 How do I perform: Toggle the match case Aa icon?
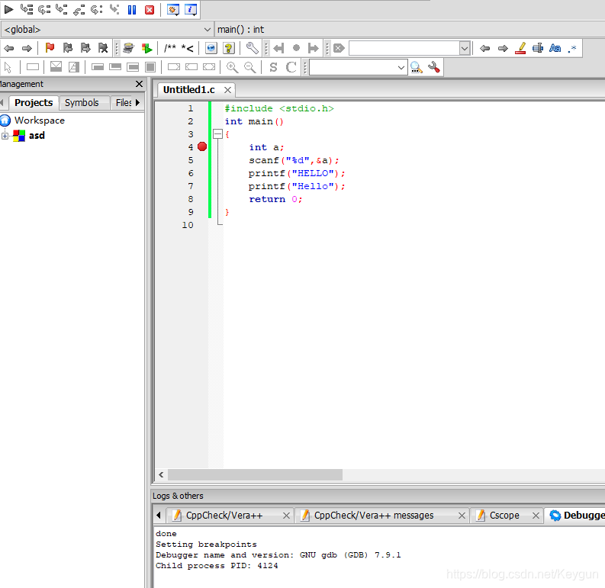pyautogui.click(x=555, y=48)
